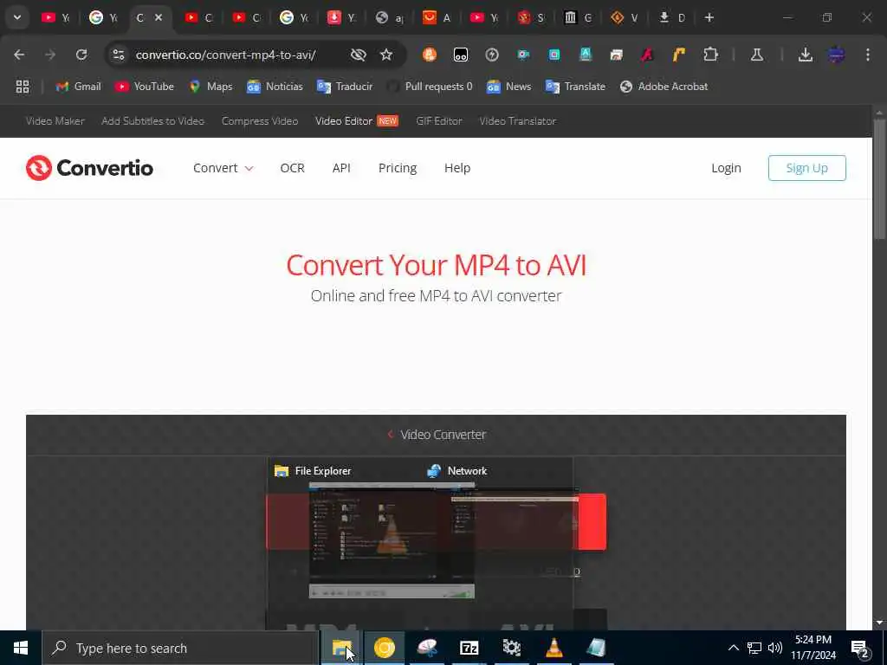The image size is (887, 665).
Task: Open the apps grid in bookmarks bar
Action: pyautogui.click(x=23, y=87)
